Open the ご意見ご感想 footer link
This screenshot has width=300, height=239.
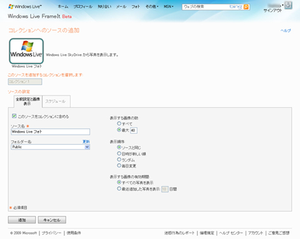(x=279, y=233)
